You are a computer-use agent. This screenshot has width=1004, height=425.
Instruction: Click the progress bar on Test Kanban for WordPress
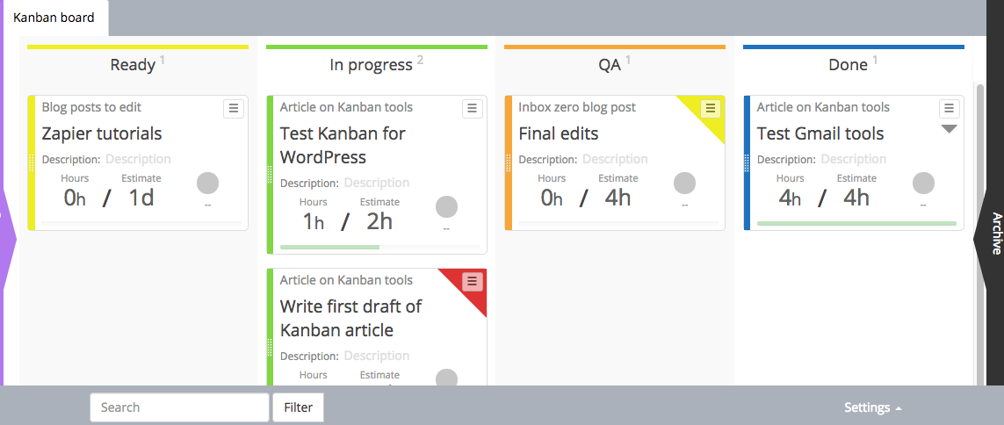coord(379,247)
